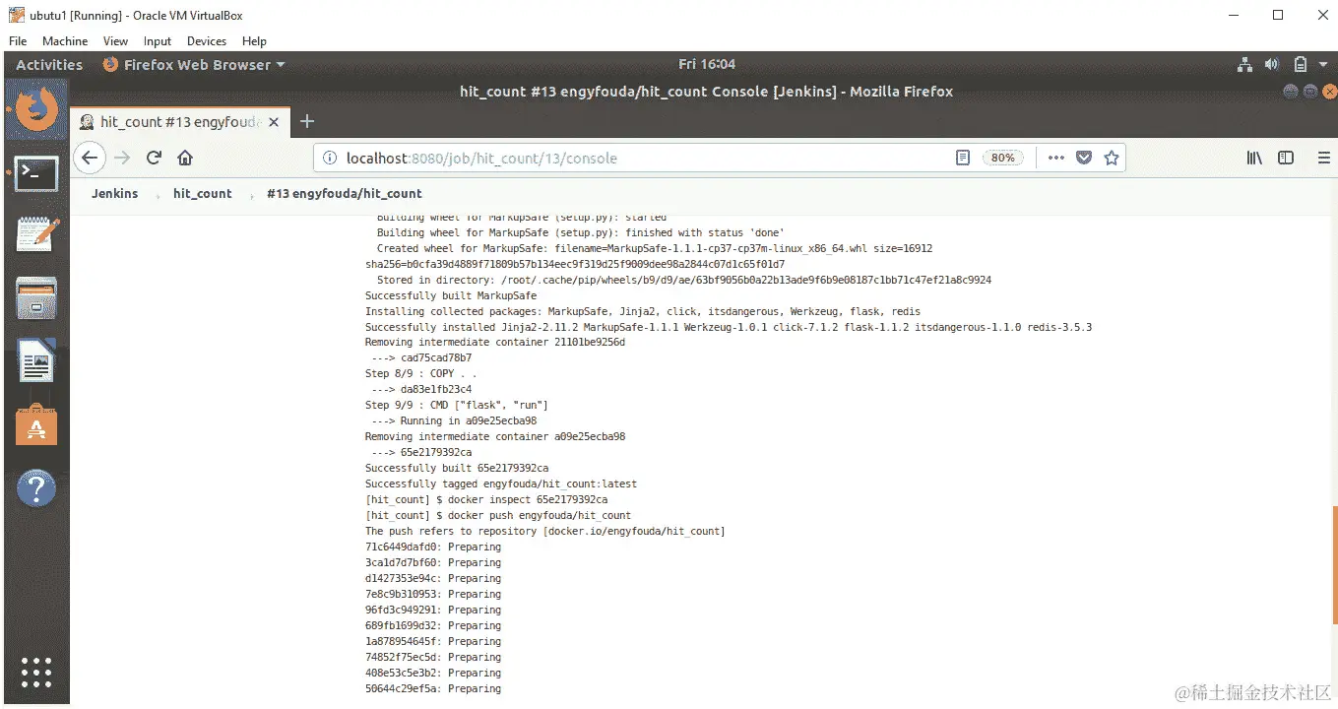Open Ubuntu Software from the dock

coord(36,424)
